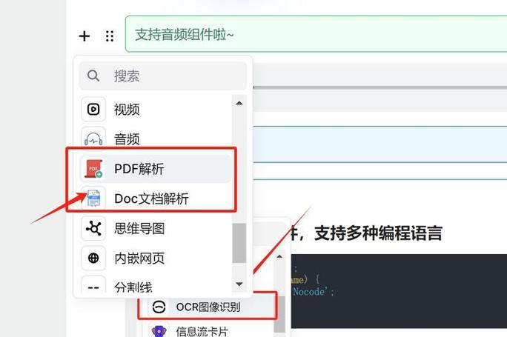The height and width of the screenshot is (337, 507).
Task: Click the lower menu scrollbar up arrow
Action: (279, 257)
